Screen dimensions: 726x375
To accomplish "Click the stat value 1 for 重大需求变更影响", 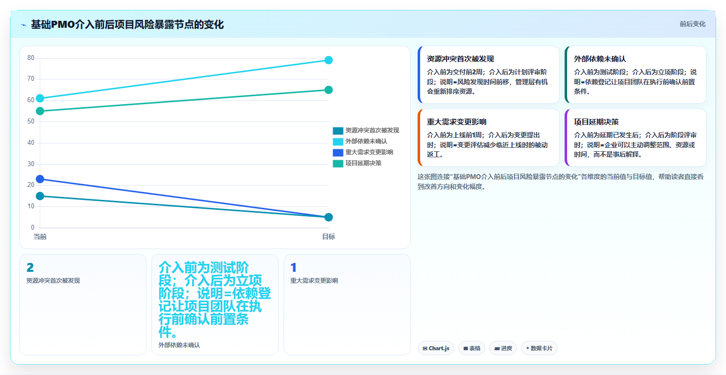I will click(293, 268).
